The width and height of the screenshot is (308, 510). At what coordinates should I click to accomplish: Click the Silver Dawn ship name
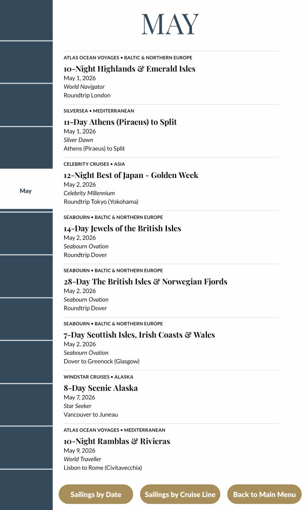(79, 140)
